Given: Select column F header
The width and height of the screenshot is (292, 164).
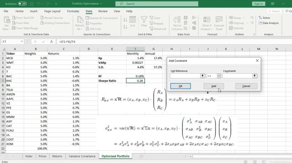Looking at the screenshot, I should [x=136, y=49].
